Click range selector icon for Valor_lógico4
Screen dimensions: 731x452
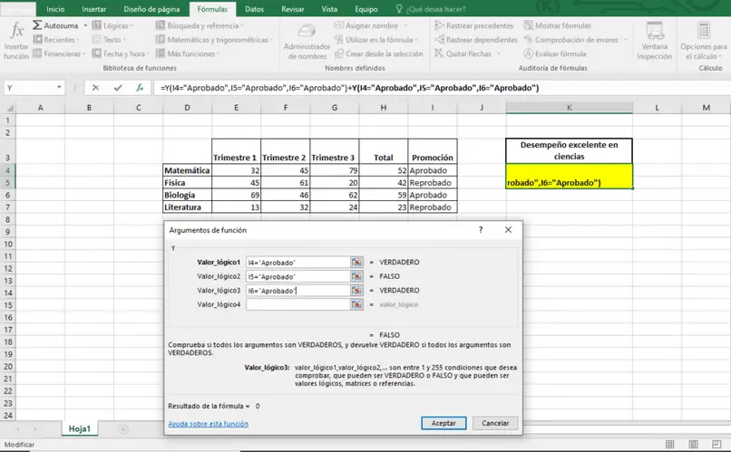coord(356,304)
